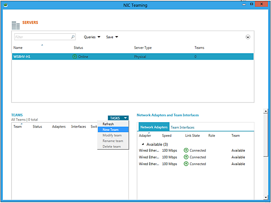Click second adapter's green Connected icon
This screenshot has width=271, height=203.
click(186, 157)
